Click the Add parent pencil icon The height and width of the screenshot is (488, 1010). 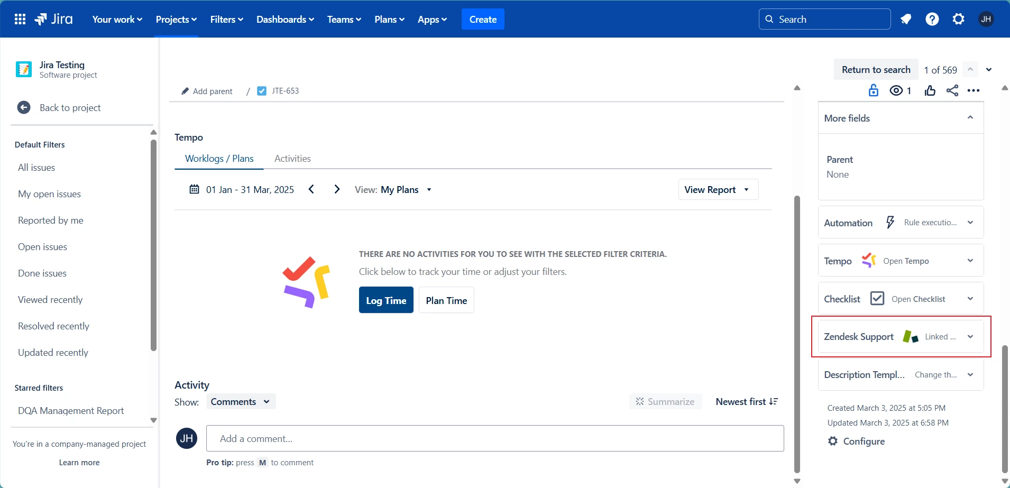185,91
